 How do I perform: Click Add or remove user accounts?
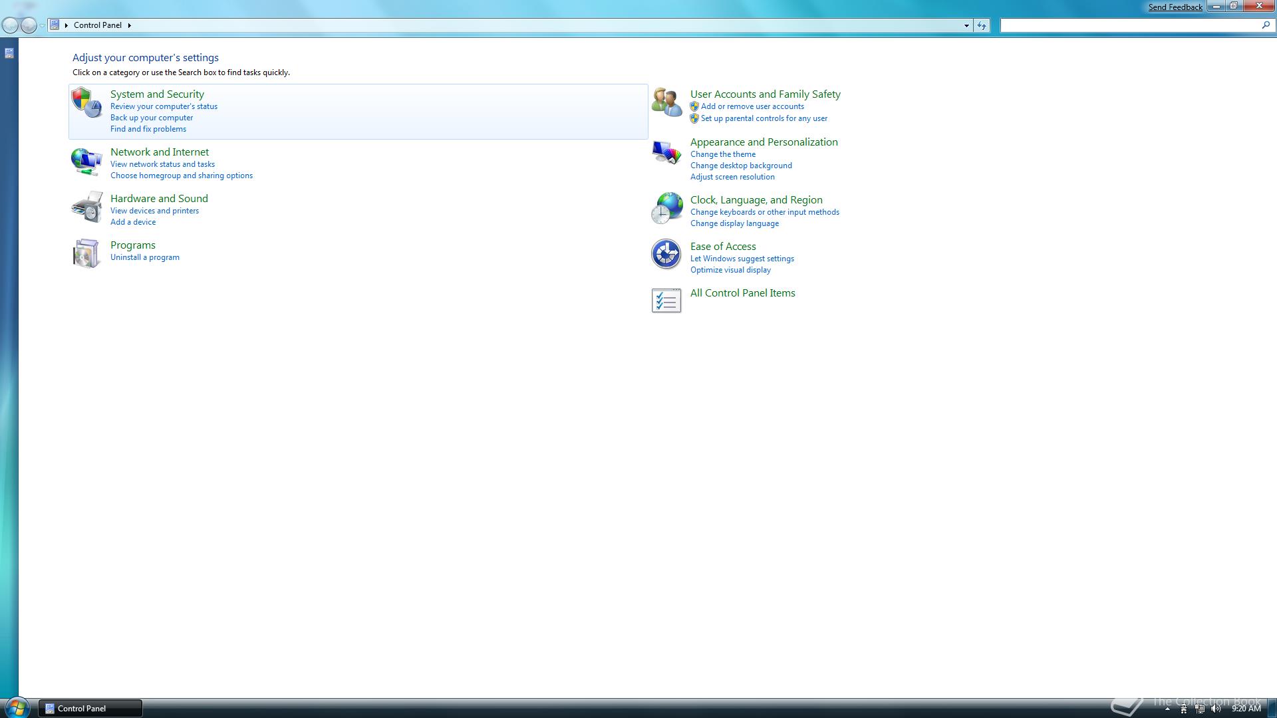pos(752,106)
